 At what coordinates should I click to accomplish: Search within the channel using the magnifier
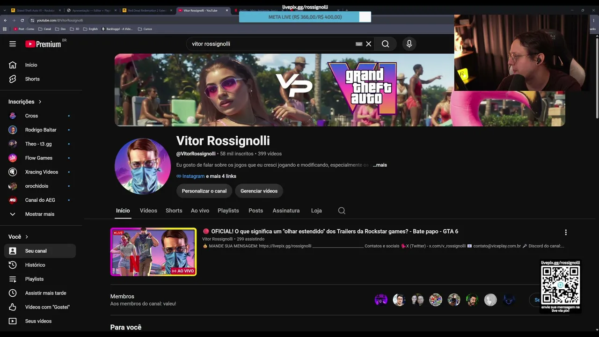click(342, 211)
